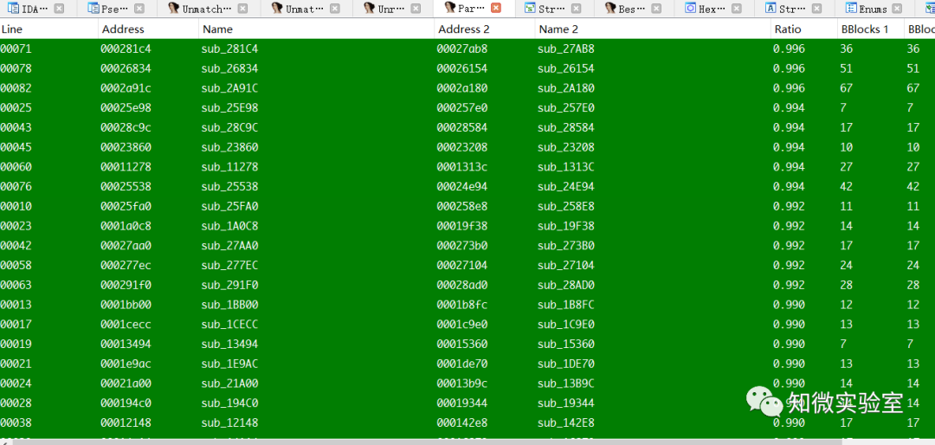Close the active Par… tab
This screenshot has height=445, width=935.
click(x=495, y=9)
